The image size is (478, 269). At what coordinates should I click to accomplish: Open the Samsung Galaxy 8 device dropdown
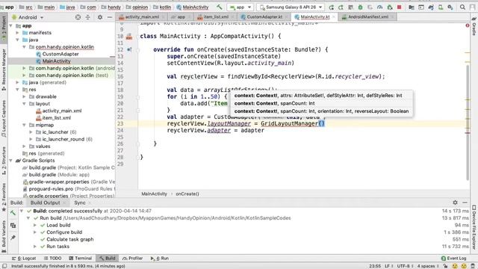[x=291, y=7]
